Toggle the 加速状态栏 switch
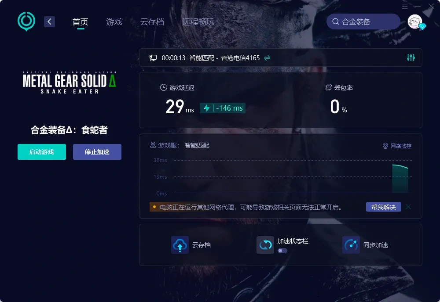Viewport: 440px width, 302px height. tap(282, 251)
